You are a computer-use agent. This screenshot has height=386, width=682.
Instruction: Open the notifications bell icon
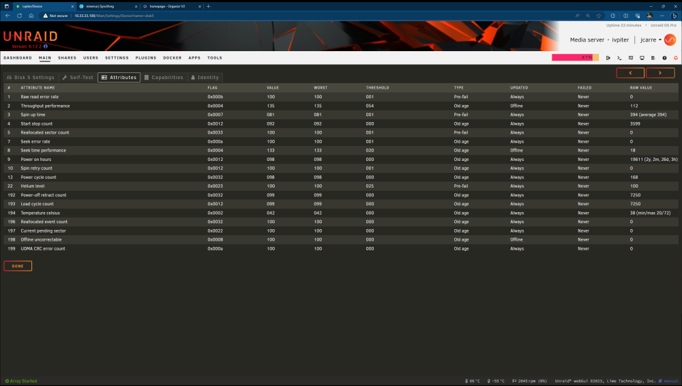(x=675, y=58)
